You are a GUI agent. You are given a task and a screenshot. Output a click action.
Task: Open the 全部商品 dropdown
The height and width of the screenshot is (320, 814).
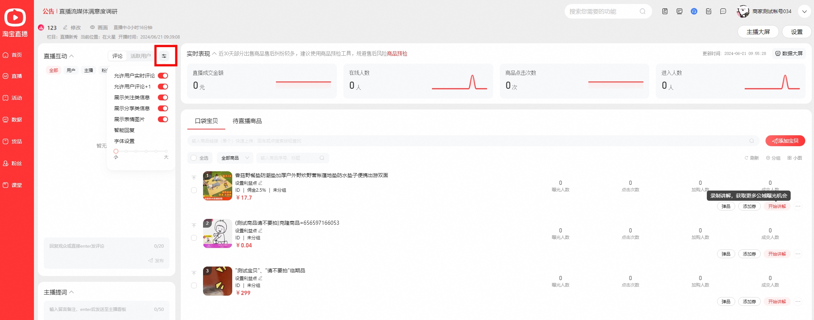click(x=235, y=158)
